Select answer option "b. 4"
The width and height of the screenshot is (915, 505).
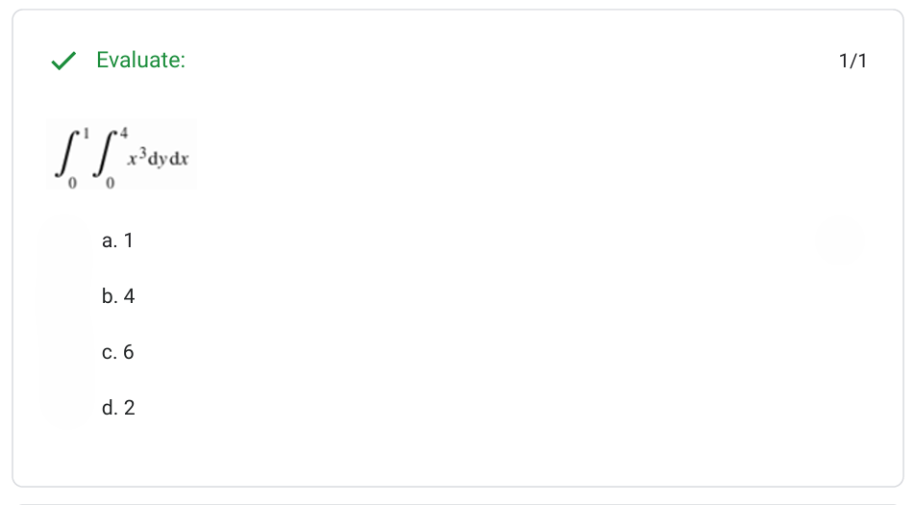[x=118, y=296]
